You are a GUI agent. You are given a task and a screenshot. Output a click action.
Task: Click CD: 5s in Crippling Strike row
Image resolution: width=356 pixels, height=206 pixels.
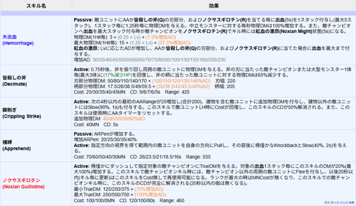(x=111, y=125)
